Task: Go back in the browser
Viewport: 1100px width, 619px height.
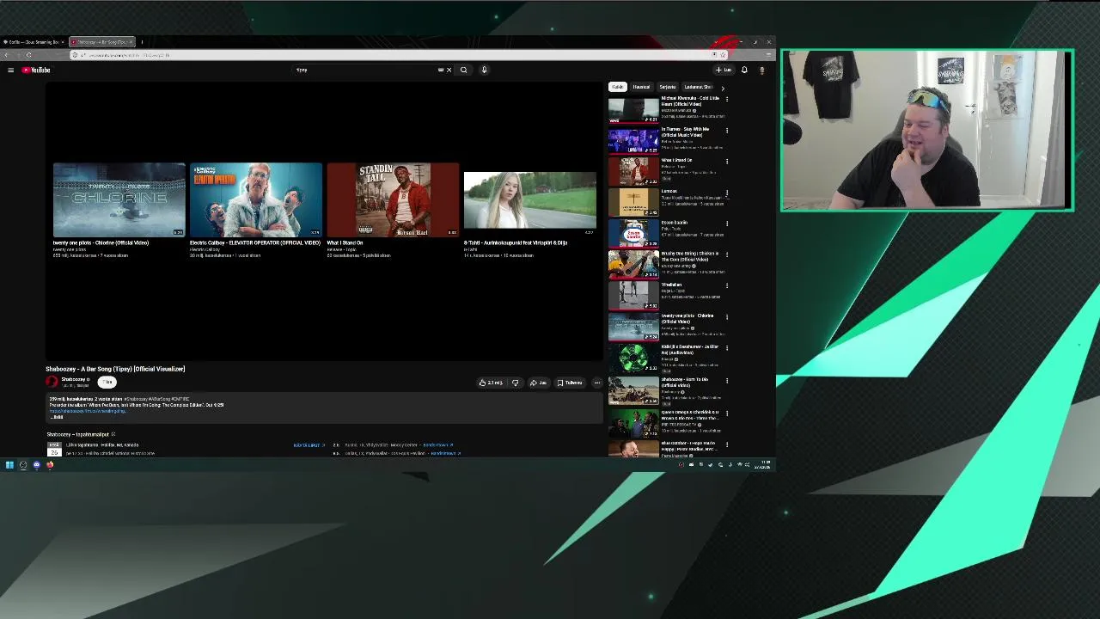Action: pos(6,55)
